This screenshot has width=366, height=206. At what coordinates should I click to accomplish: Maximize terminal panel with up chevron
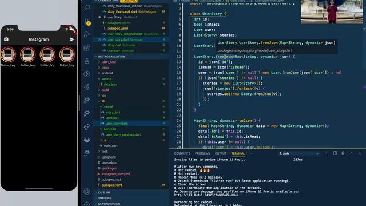point(351,153)
